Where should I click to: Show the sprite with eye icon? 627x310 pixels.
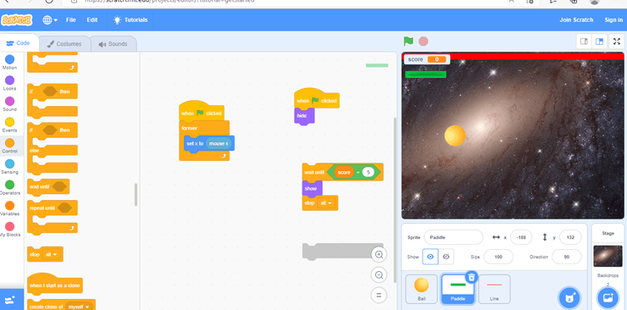click(x=430, y=257)
